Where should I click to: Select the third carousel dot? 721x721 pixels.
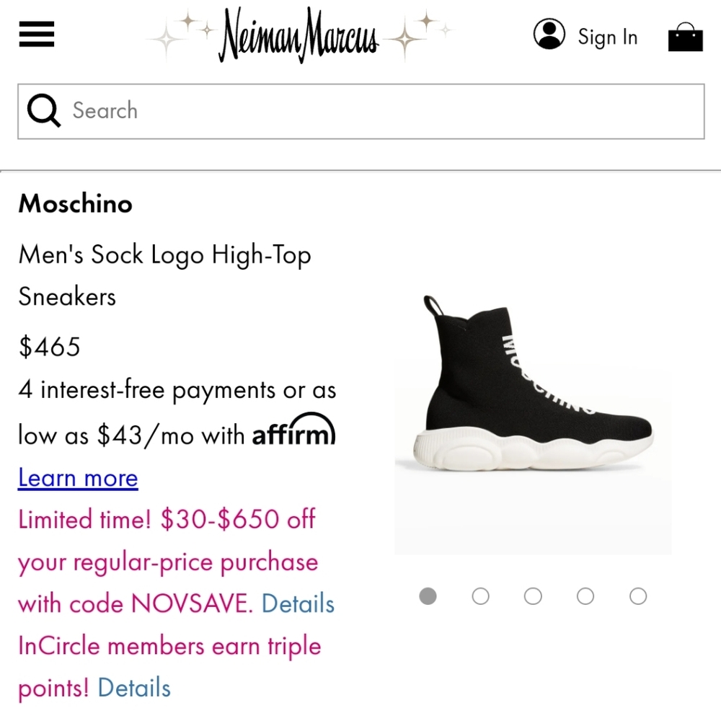coord(532,596)
